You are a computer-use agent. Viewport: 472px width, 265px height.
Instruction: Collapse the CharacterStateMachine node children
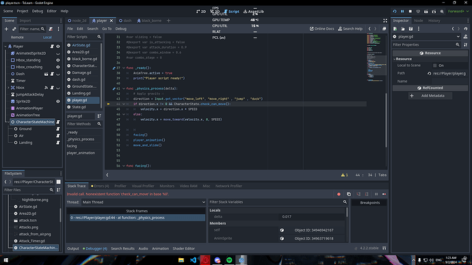click(8, 122)
